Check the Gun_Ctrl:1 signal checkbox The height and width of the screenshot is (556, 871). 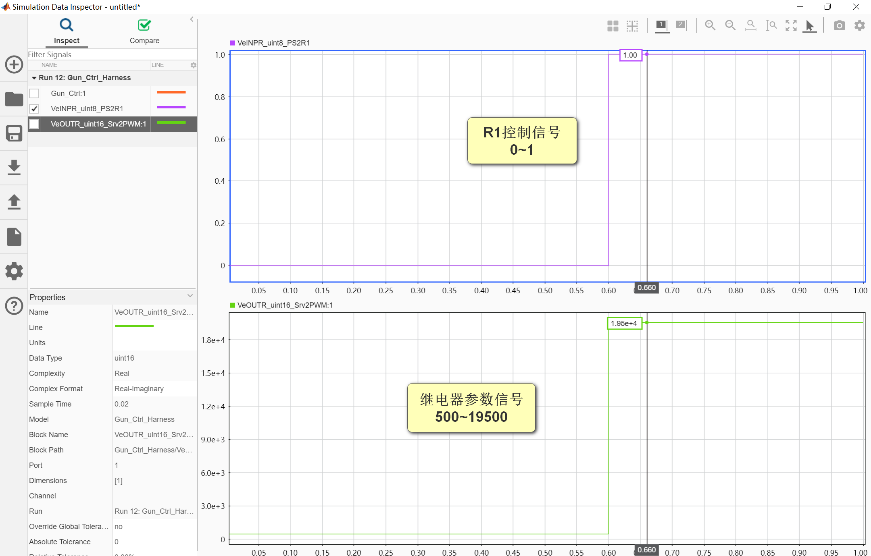click(34, 93)
